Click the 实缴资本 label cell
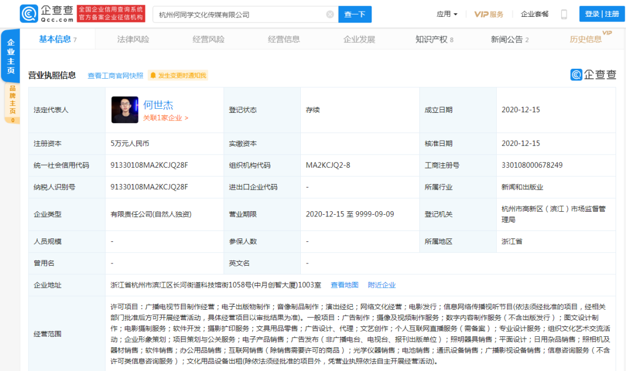This screenshot has width=626, height=371. [262, 144]
